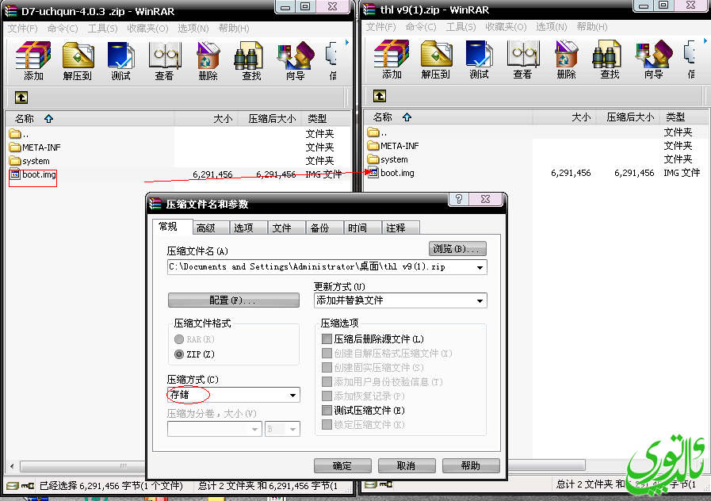
Task: Open 工具(S) menu in thl v9(1) window
Action: [x=461, y=27]
